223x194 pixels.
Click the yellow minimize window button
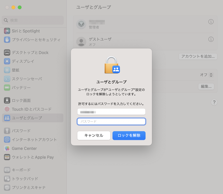(x=13, y=8)
